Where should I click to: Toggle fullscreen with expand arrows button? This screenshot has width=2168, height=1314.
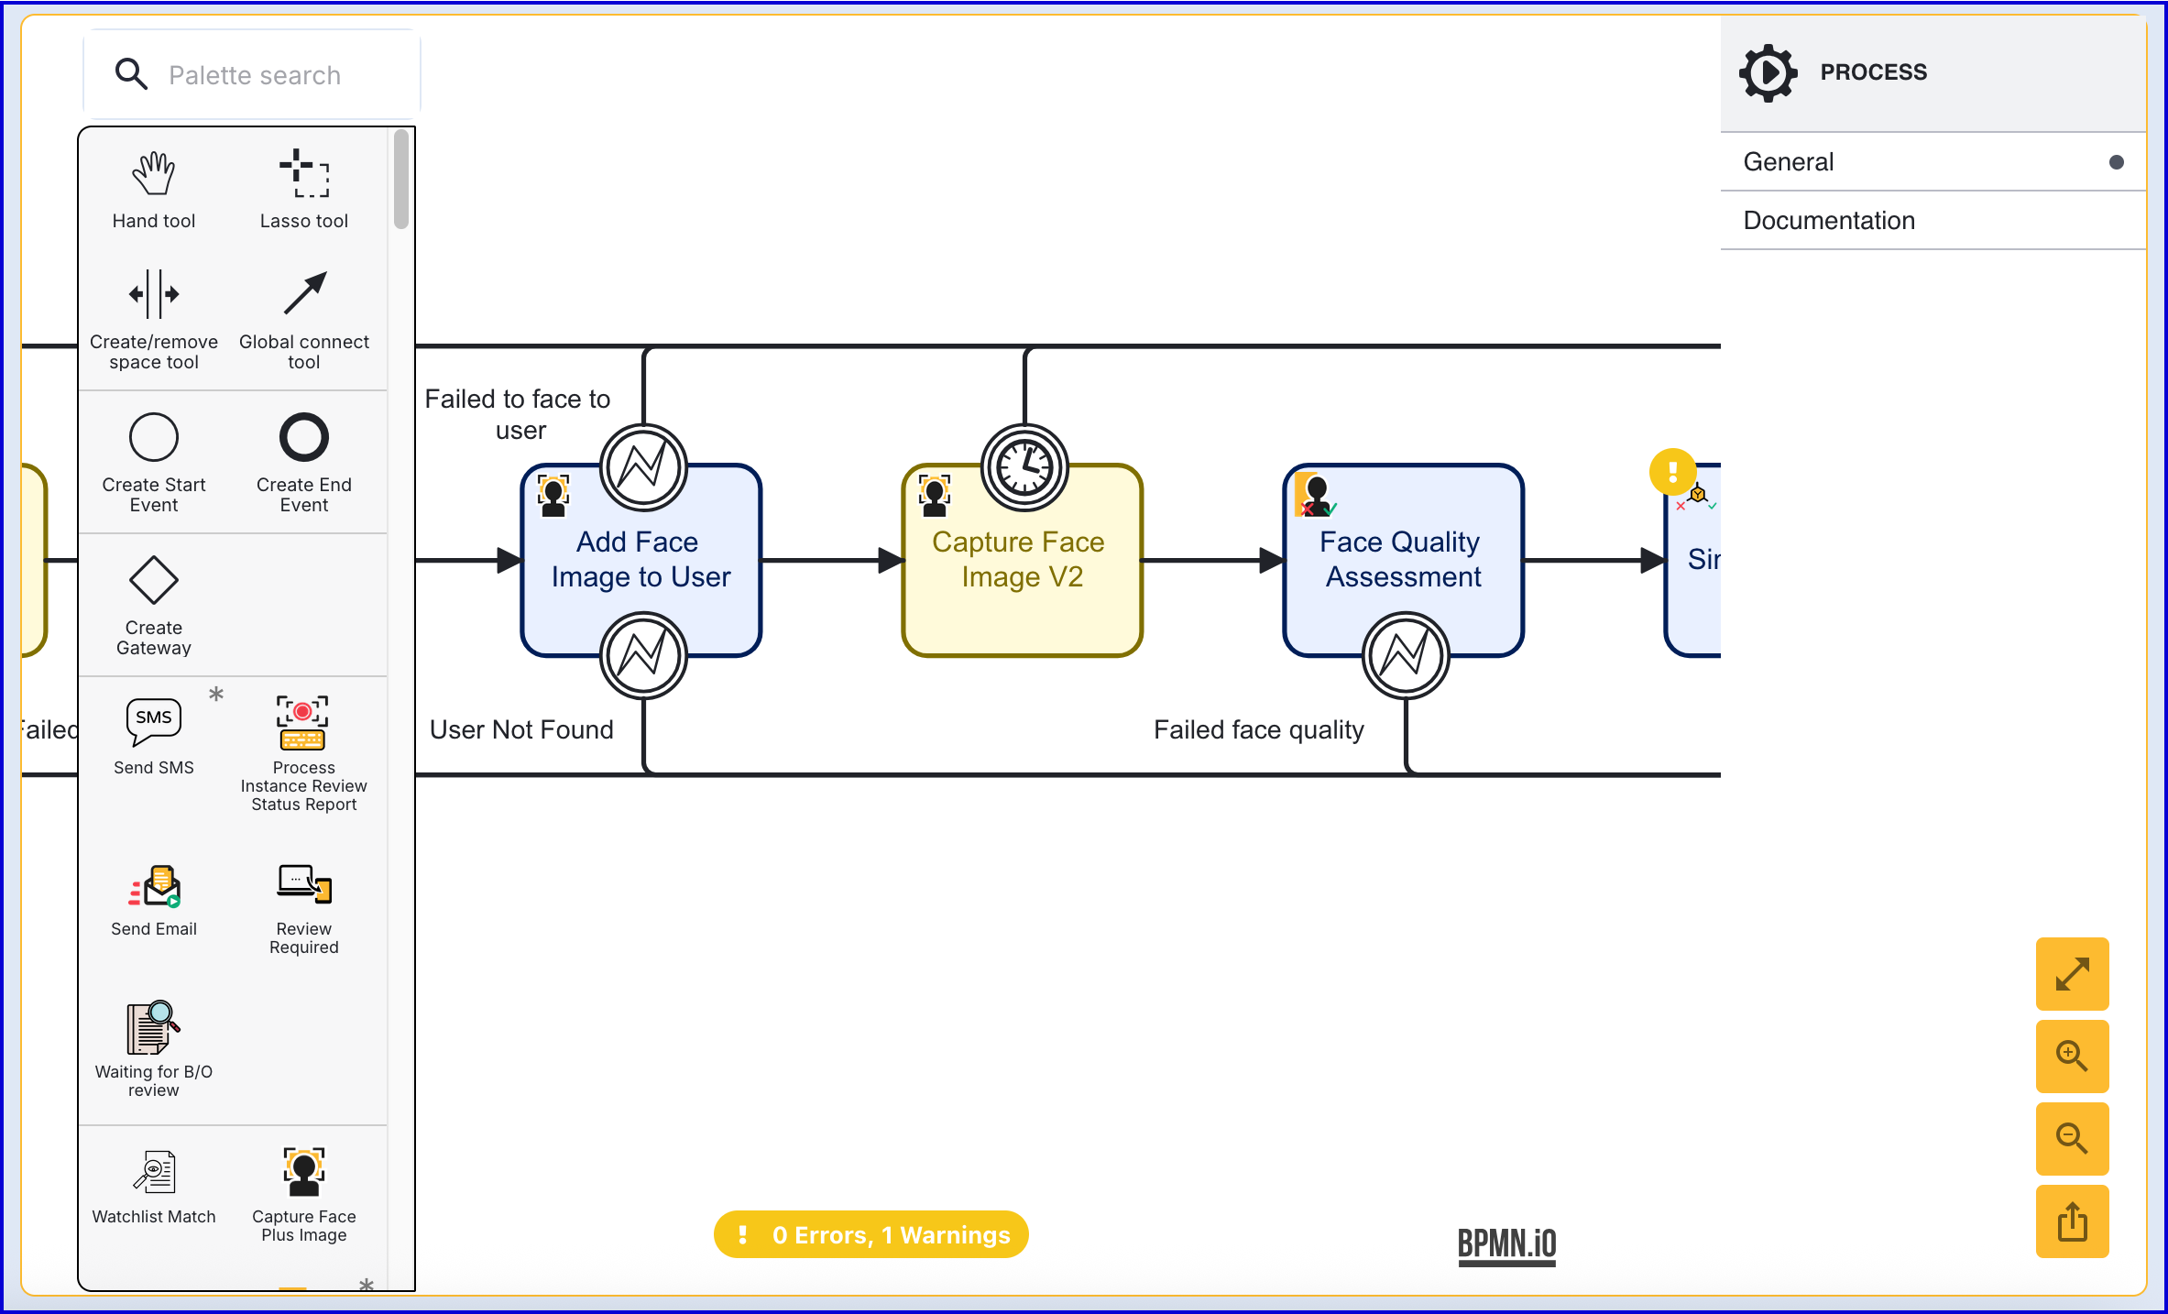(x=2071, y=974)
